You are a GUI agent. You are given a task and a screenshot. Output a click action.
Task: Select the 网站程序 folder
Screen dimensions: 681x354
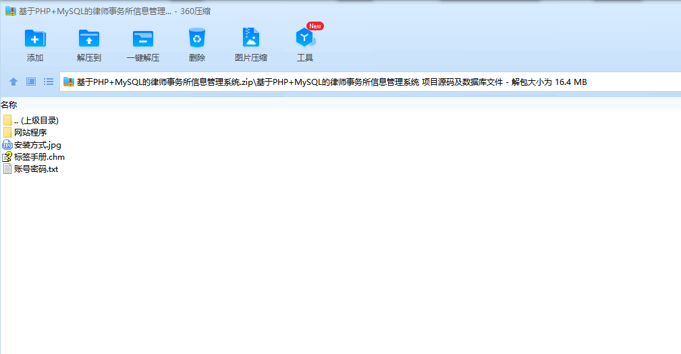click(x=25, y=132)
